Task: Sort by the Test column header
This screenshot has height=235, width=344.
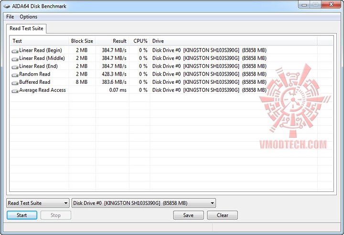Action: [39, 41]
